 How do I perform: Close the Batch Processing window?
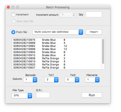click(8, 7)
